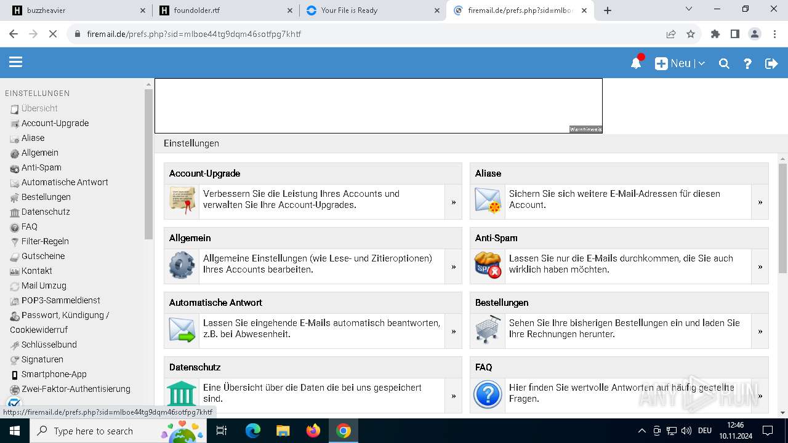Open the Chrome tab search chevron
The image size is (788, 443).
689,9
